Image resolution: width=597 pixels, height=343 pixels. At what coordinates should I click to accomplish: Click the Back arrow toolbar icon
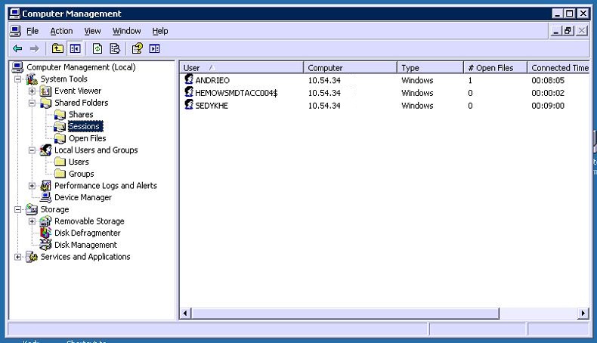(x=17, y=48)
